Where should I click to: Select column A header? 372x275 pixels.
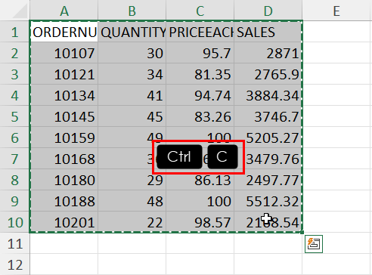(x=64, y=10)
